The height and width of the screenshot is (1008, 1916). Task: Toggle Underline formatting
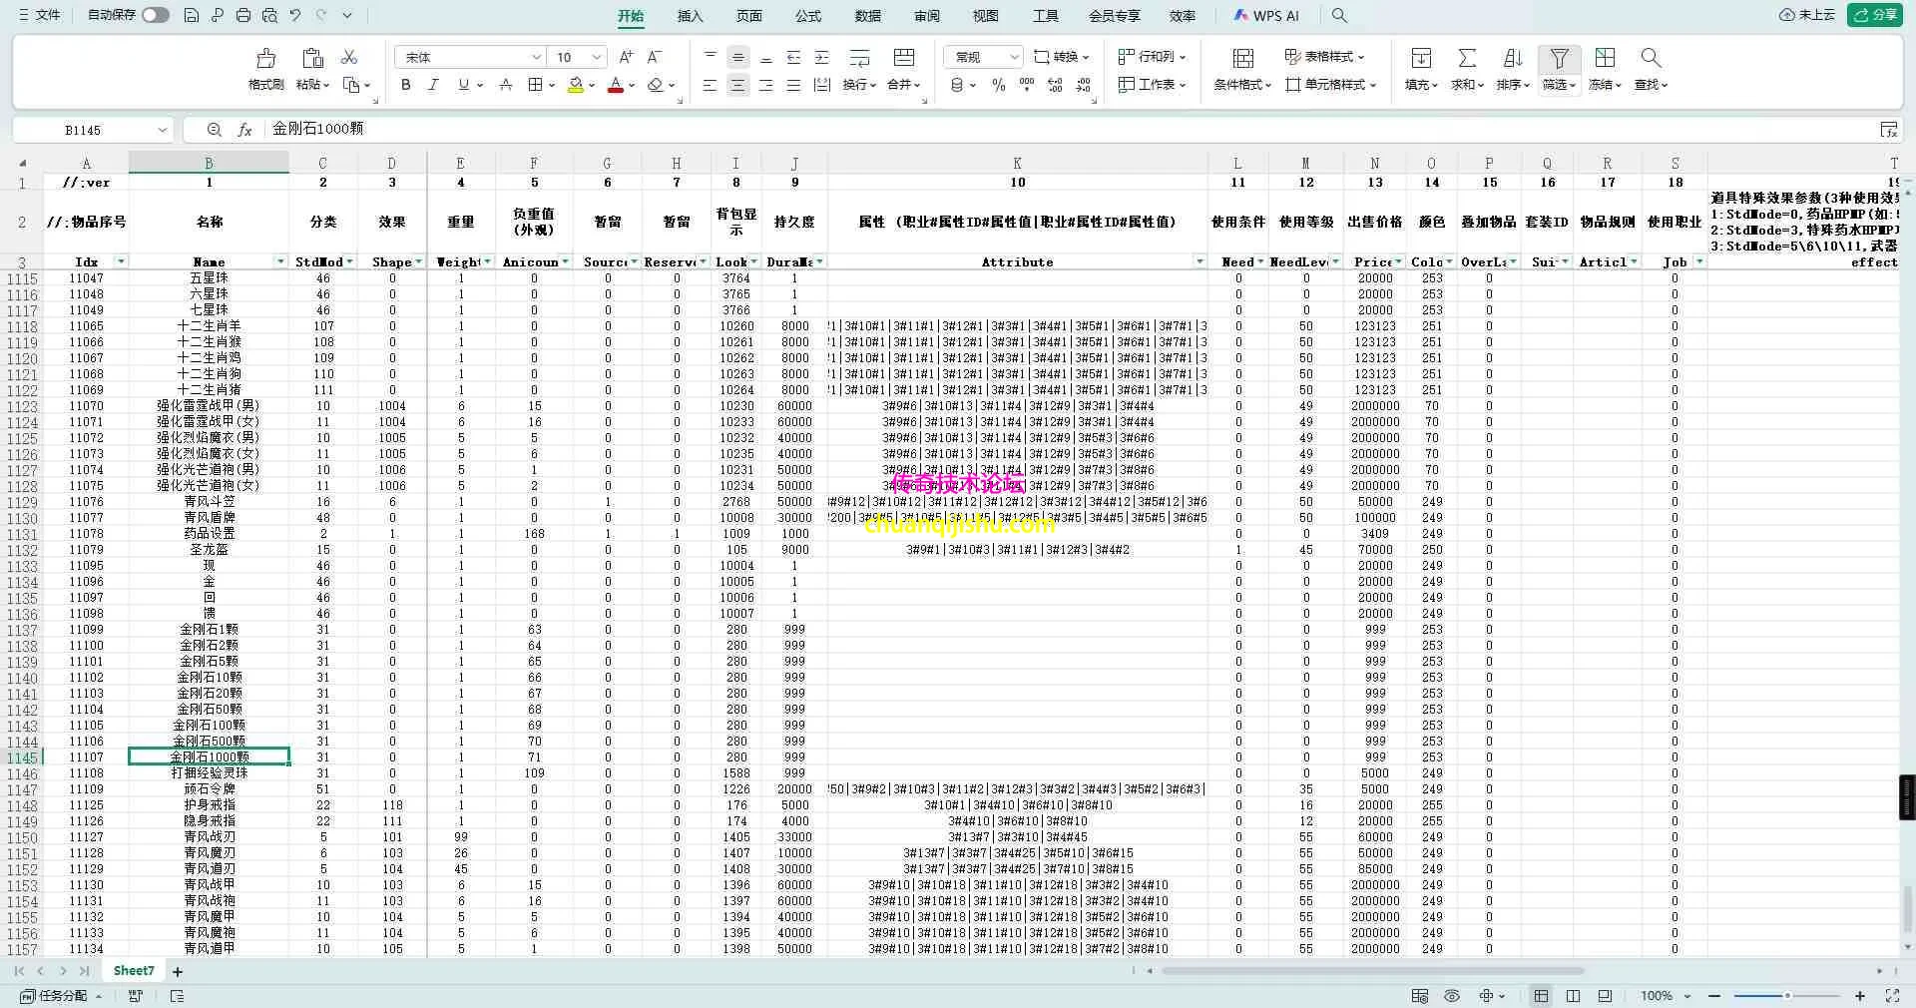coord(461,85)
